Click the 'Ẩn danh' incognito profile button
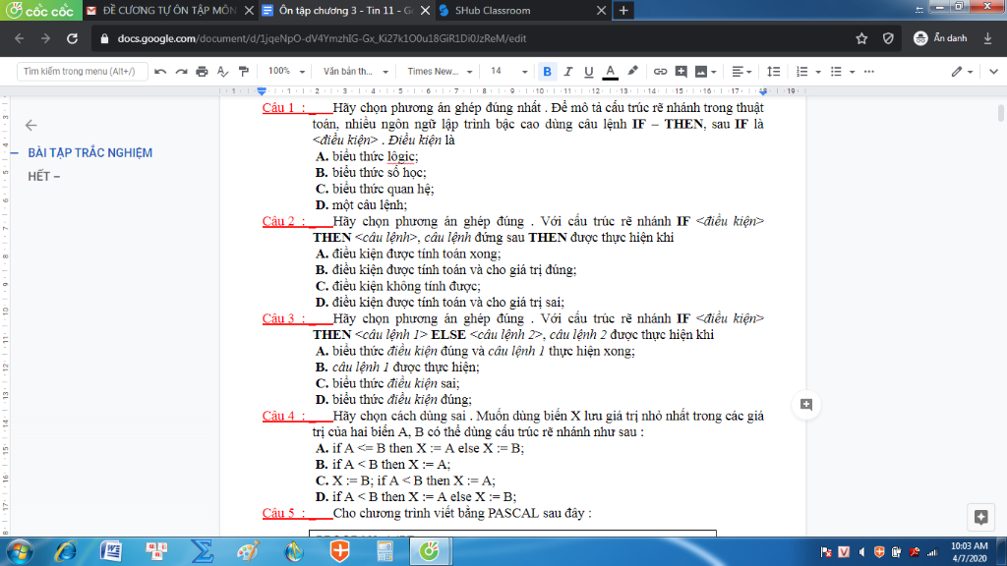 point(941,38)
